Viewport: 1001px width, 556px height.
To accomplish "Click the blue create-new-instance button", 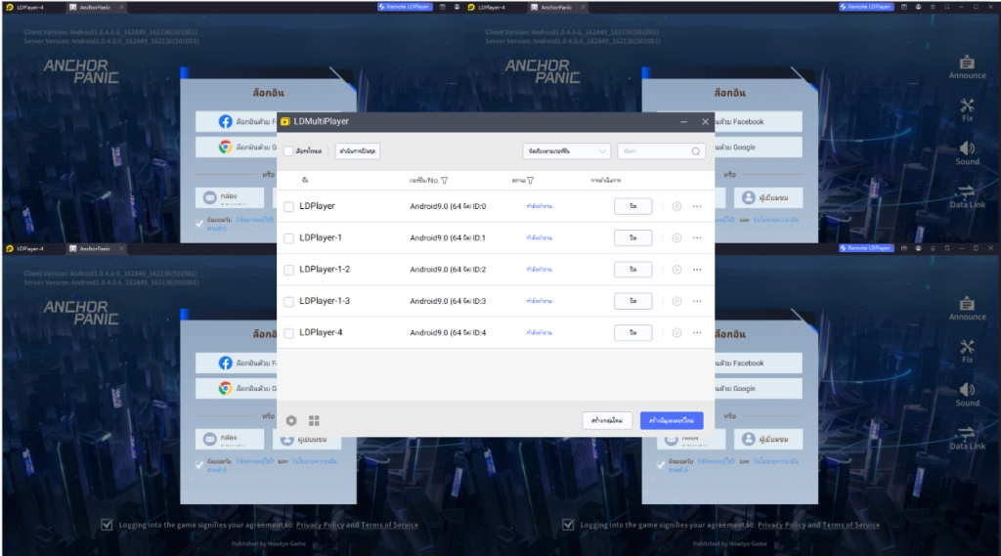I will pyautogui.click(x=672, y=421).
